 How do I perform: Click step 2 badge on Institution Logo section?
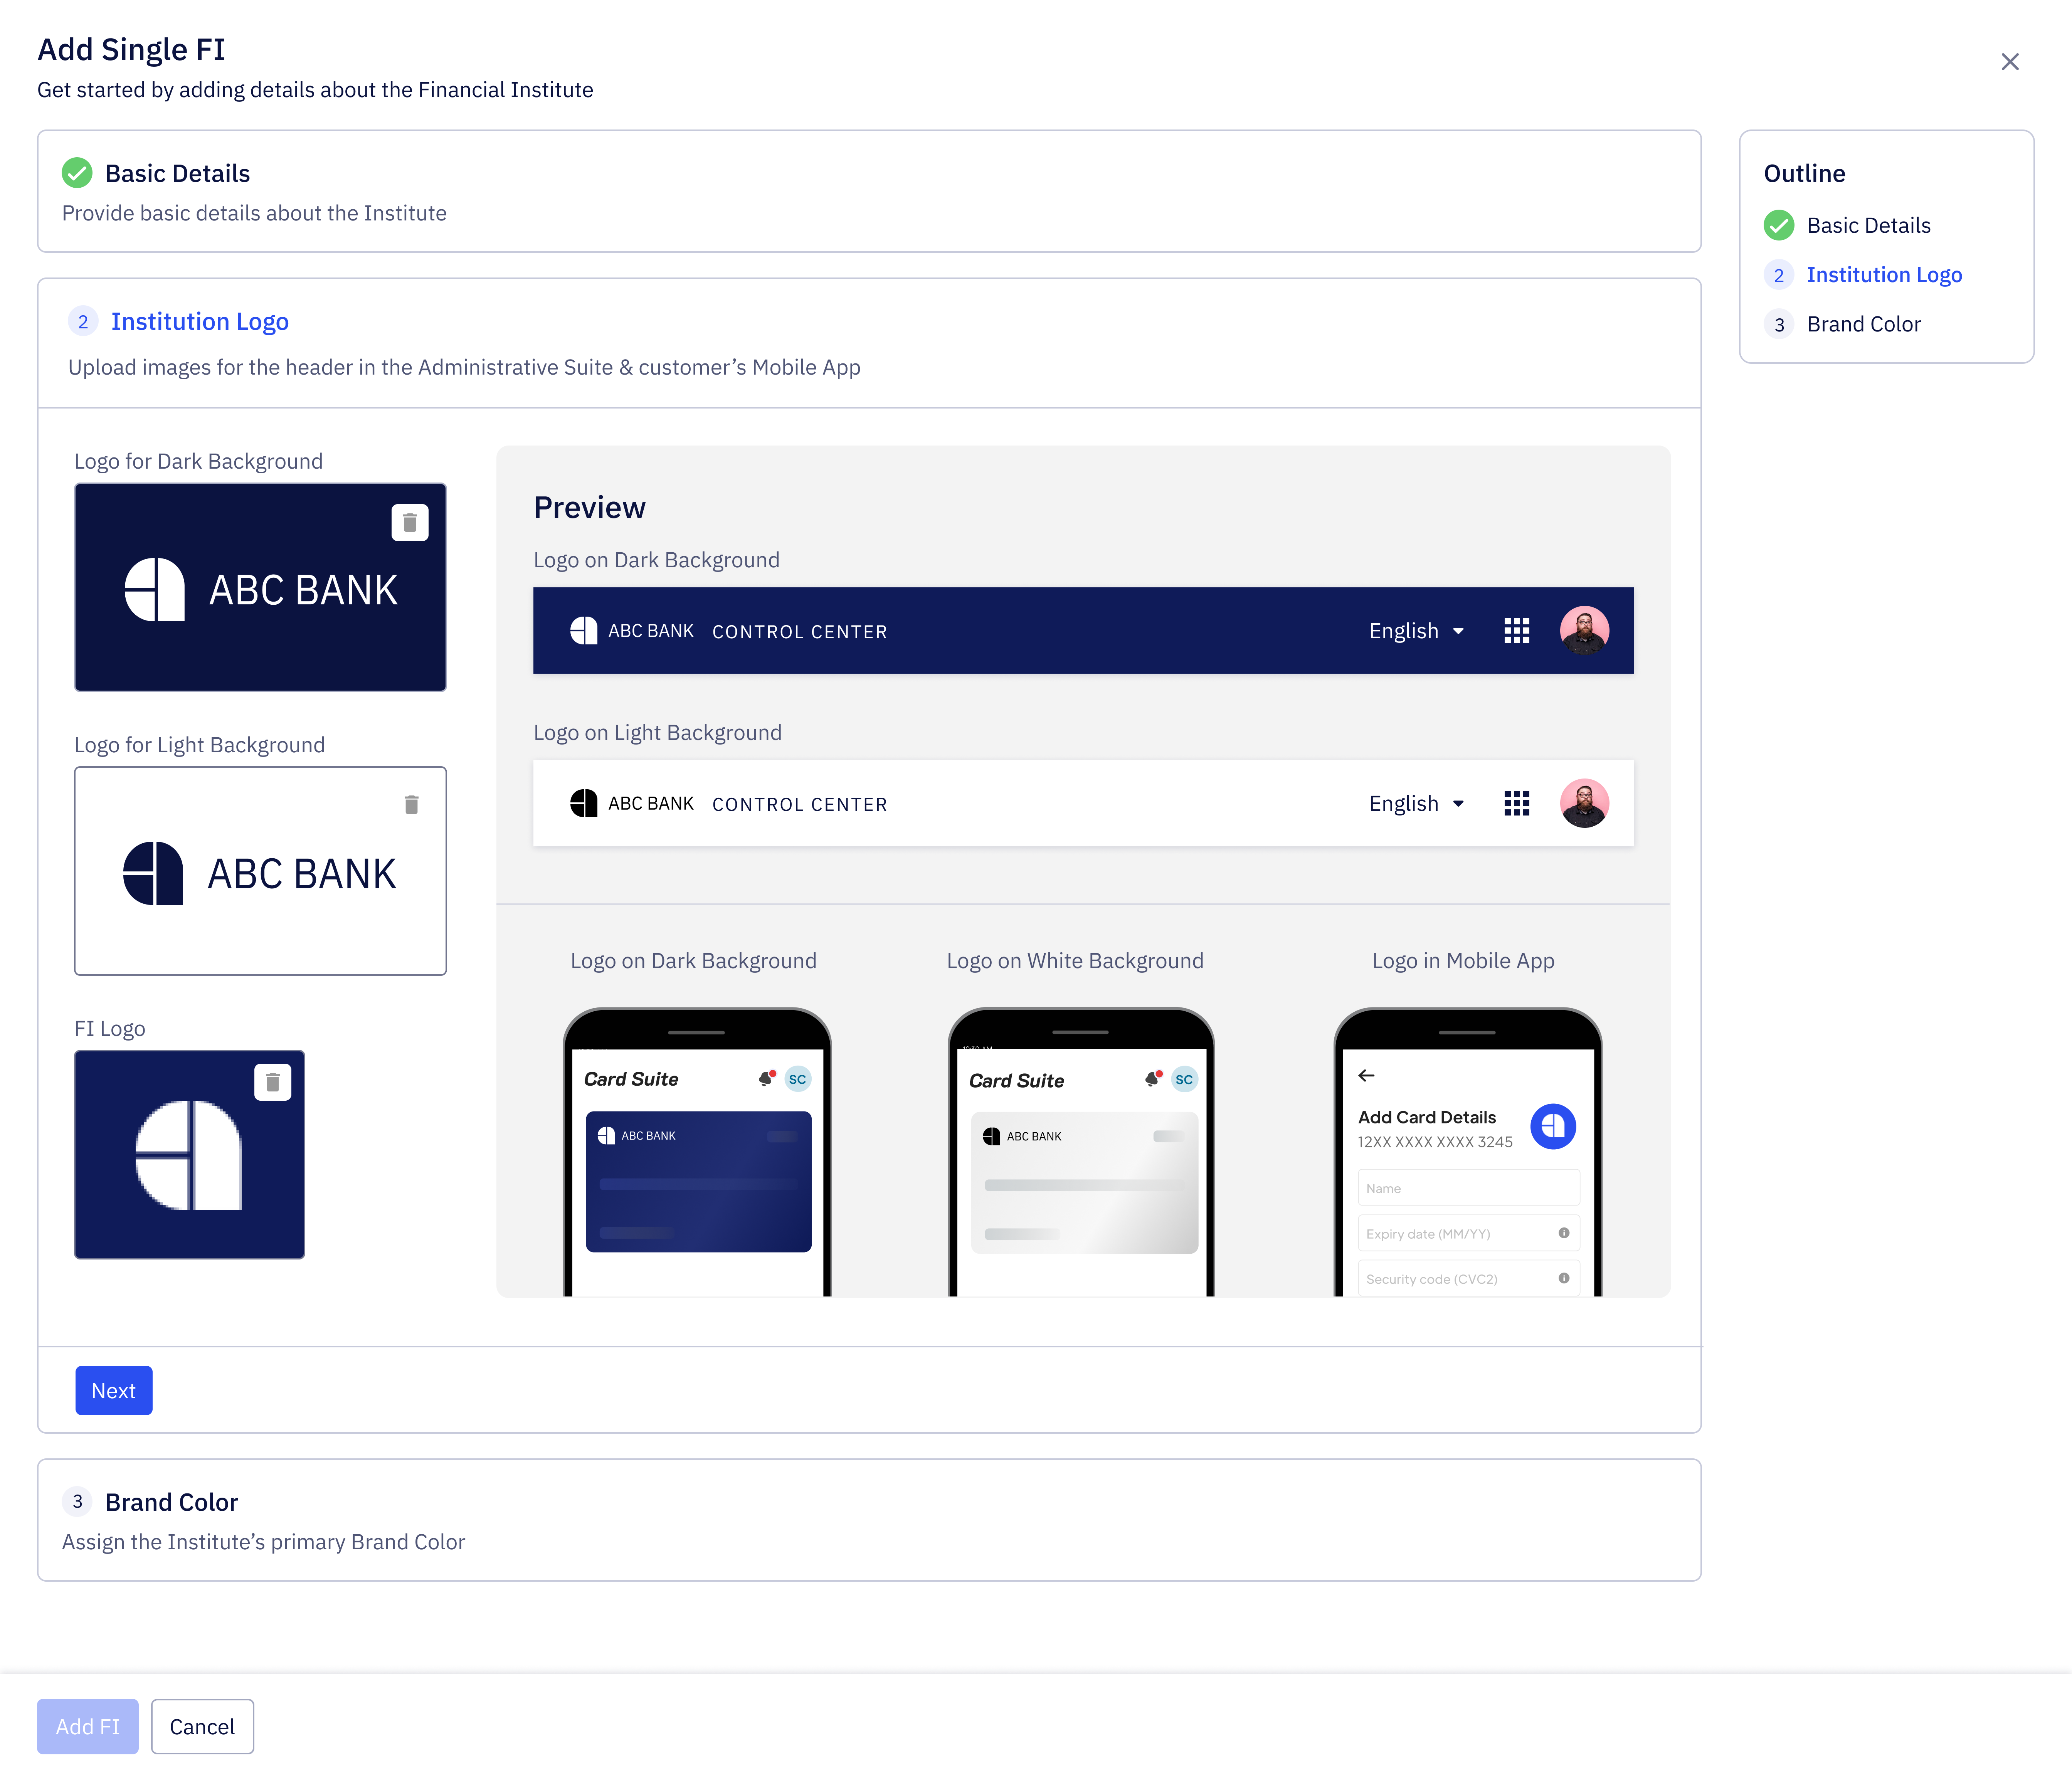tap(83, 322)
